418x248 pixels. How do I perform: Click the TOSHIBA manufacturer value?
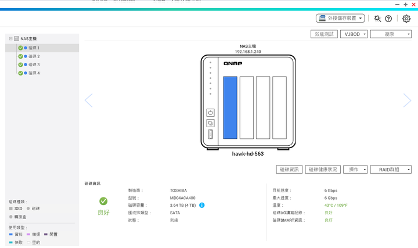coord(178,191)
